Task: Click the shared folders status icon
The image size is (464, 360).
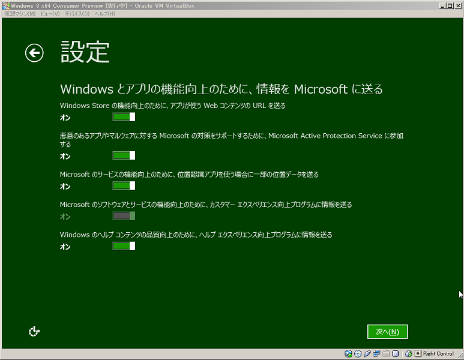Action: (387, 354)
